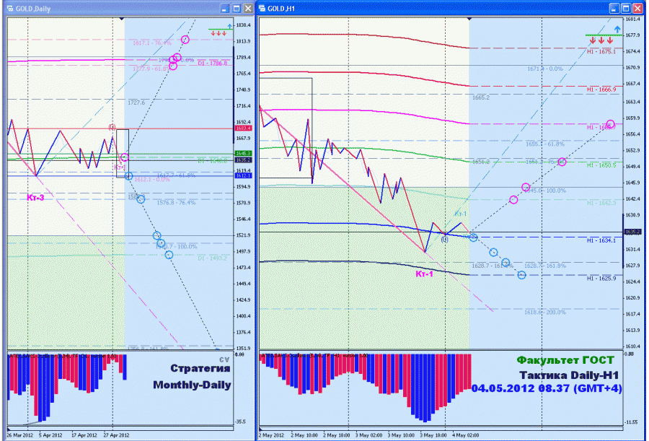The width and height of the screenshot is (649, 441).
Task: Click the H1 - 1675.1 level label
Action: [601, 51]
